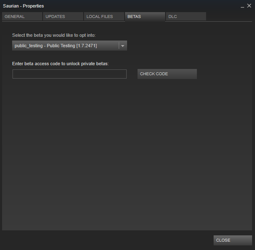The image size is (255, 250).
Task: Close the Properties window with X icon
Action: coord(249,6)
